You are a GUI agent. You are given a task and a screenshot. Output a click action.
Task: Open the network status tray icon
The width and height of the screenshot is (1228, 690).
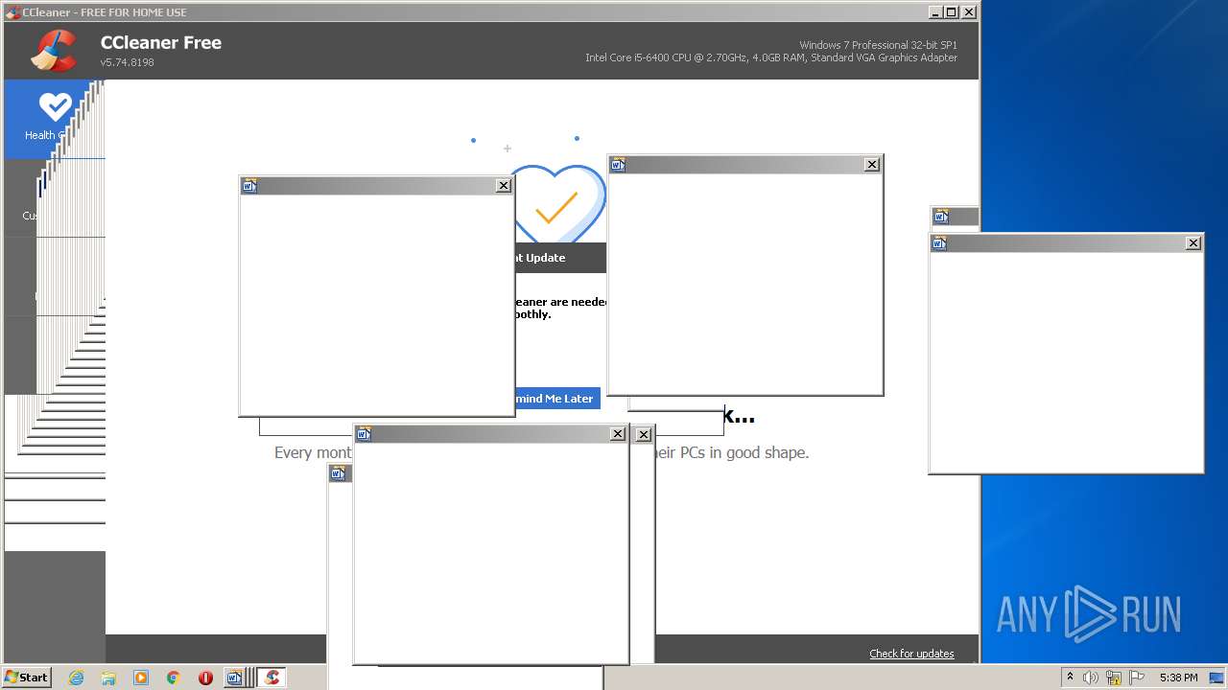point(1114,678)
